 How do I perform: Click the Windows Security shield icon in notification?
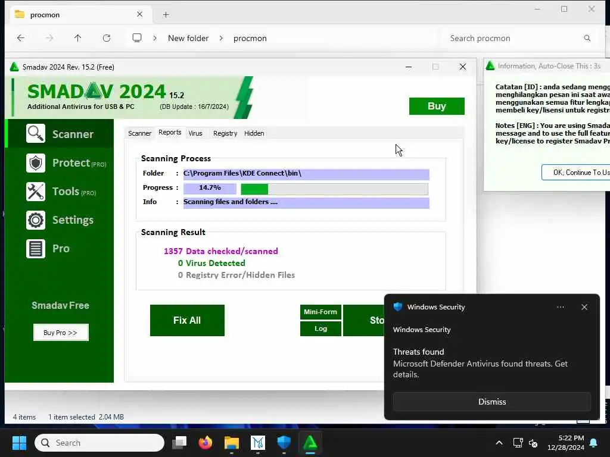[397, 306]
